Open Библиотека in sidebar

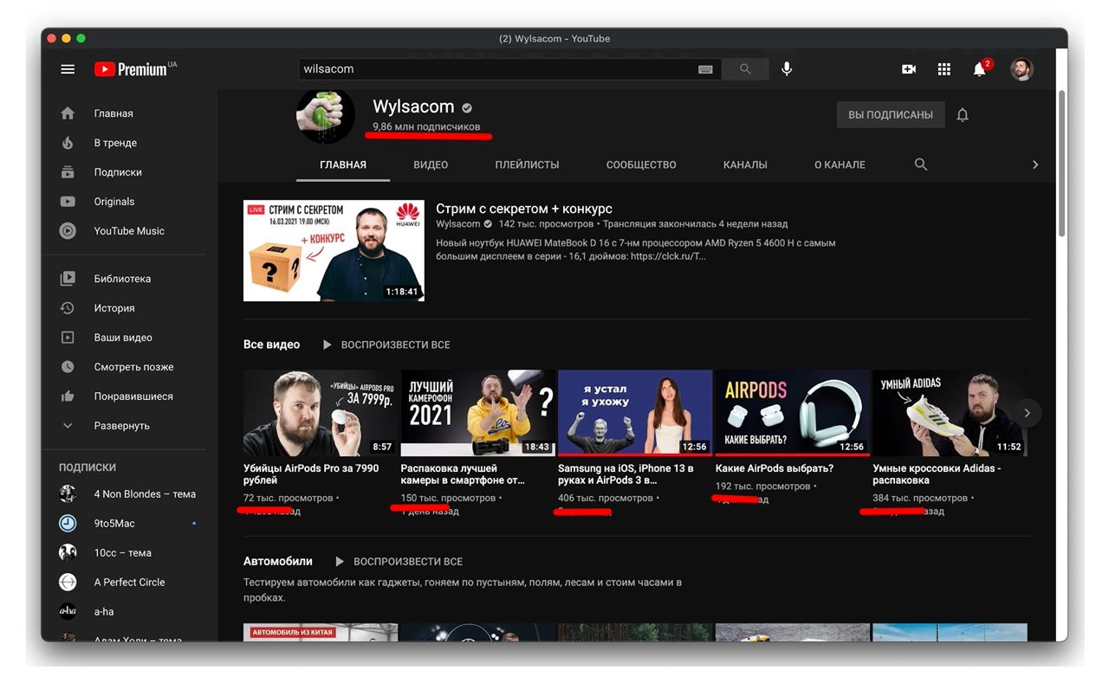coord(124,279)
